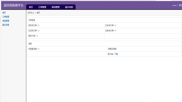This screenshot has width=182, height=102.
Task: Click the 已完成订单: 0 cell
Action: 66,31
